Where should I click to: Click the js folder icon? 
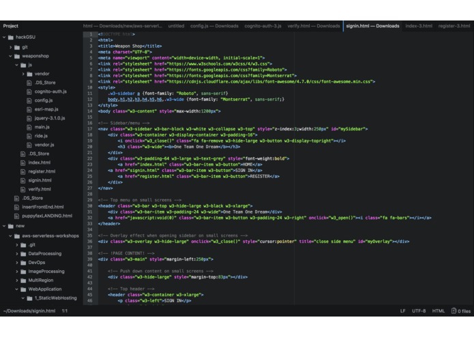point(23,65)
